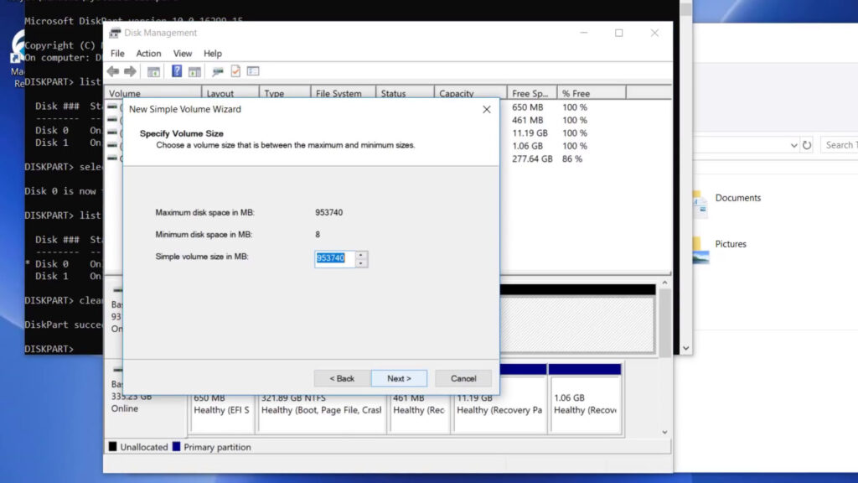Increase volume size with the up spinner arrow

pos(360,255)
